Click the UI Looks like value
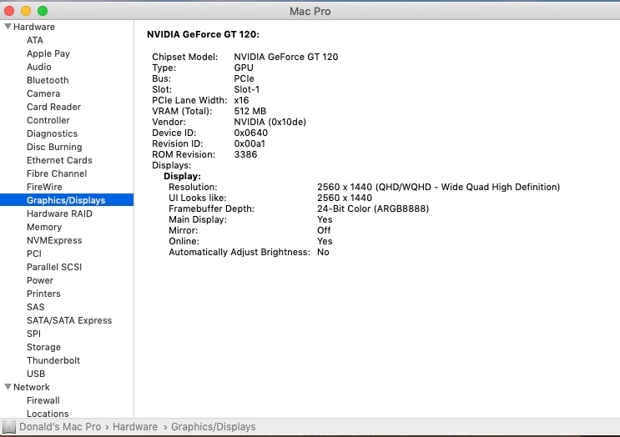Screen dimensions: 620x437 [x=345, y=198]
